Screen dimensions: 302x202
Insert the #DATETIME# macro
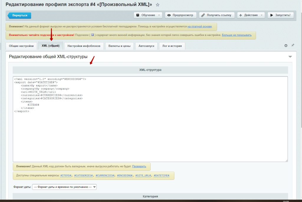pos(162,175)
